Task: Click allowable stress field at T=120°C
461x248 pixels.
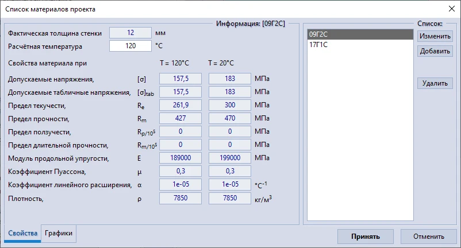Action: coord(180,79)
